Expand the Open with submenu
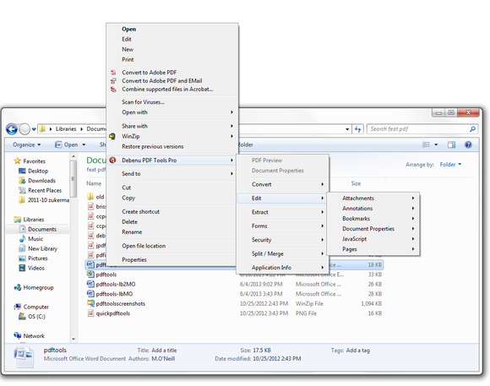Screen dimensions: 490x386 click(x=231, y=112)
